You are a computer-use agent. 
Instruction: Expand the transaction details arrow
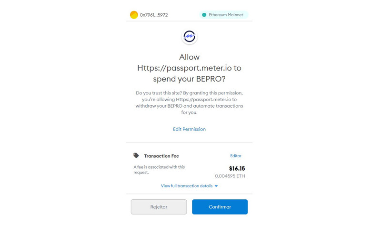tap(216, 186)
